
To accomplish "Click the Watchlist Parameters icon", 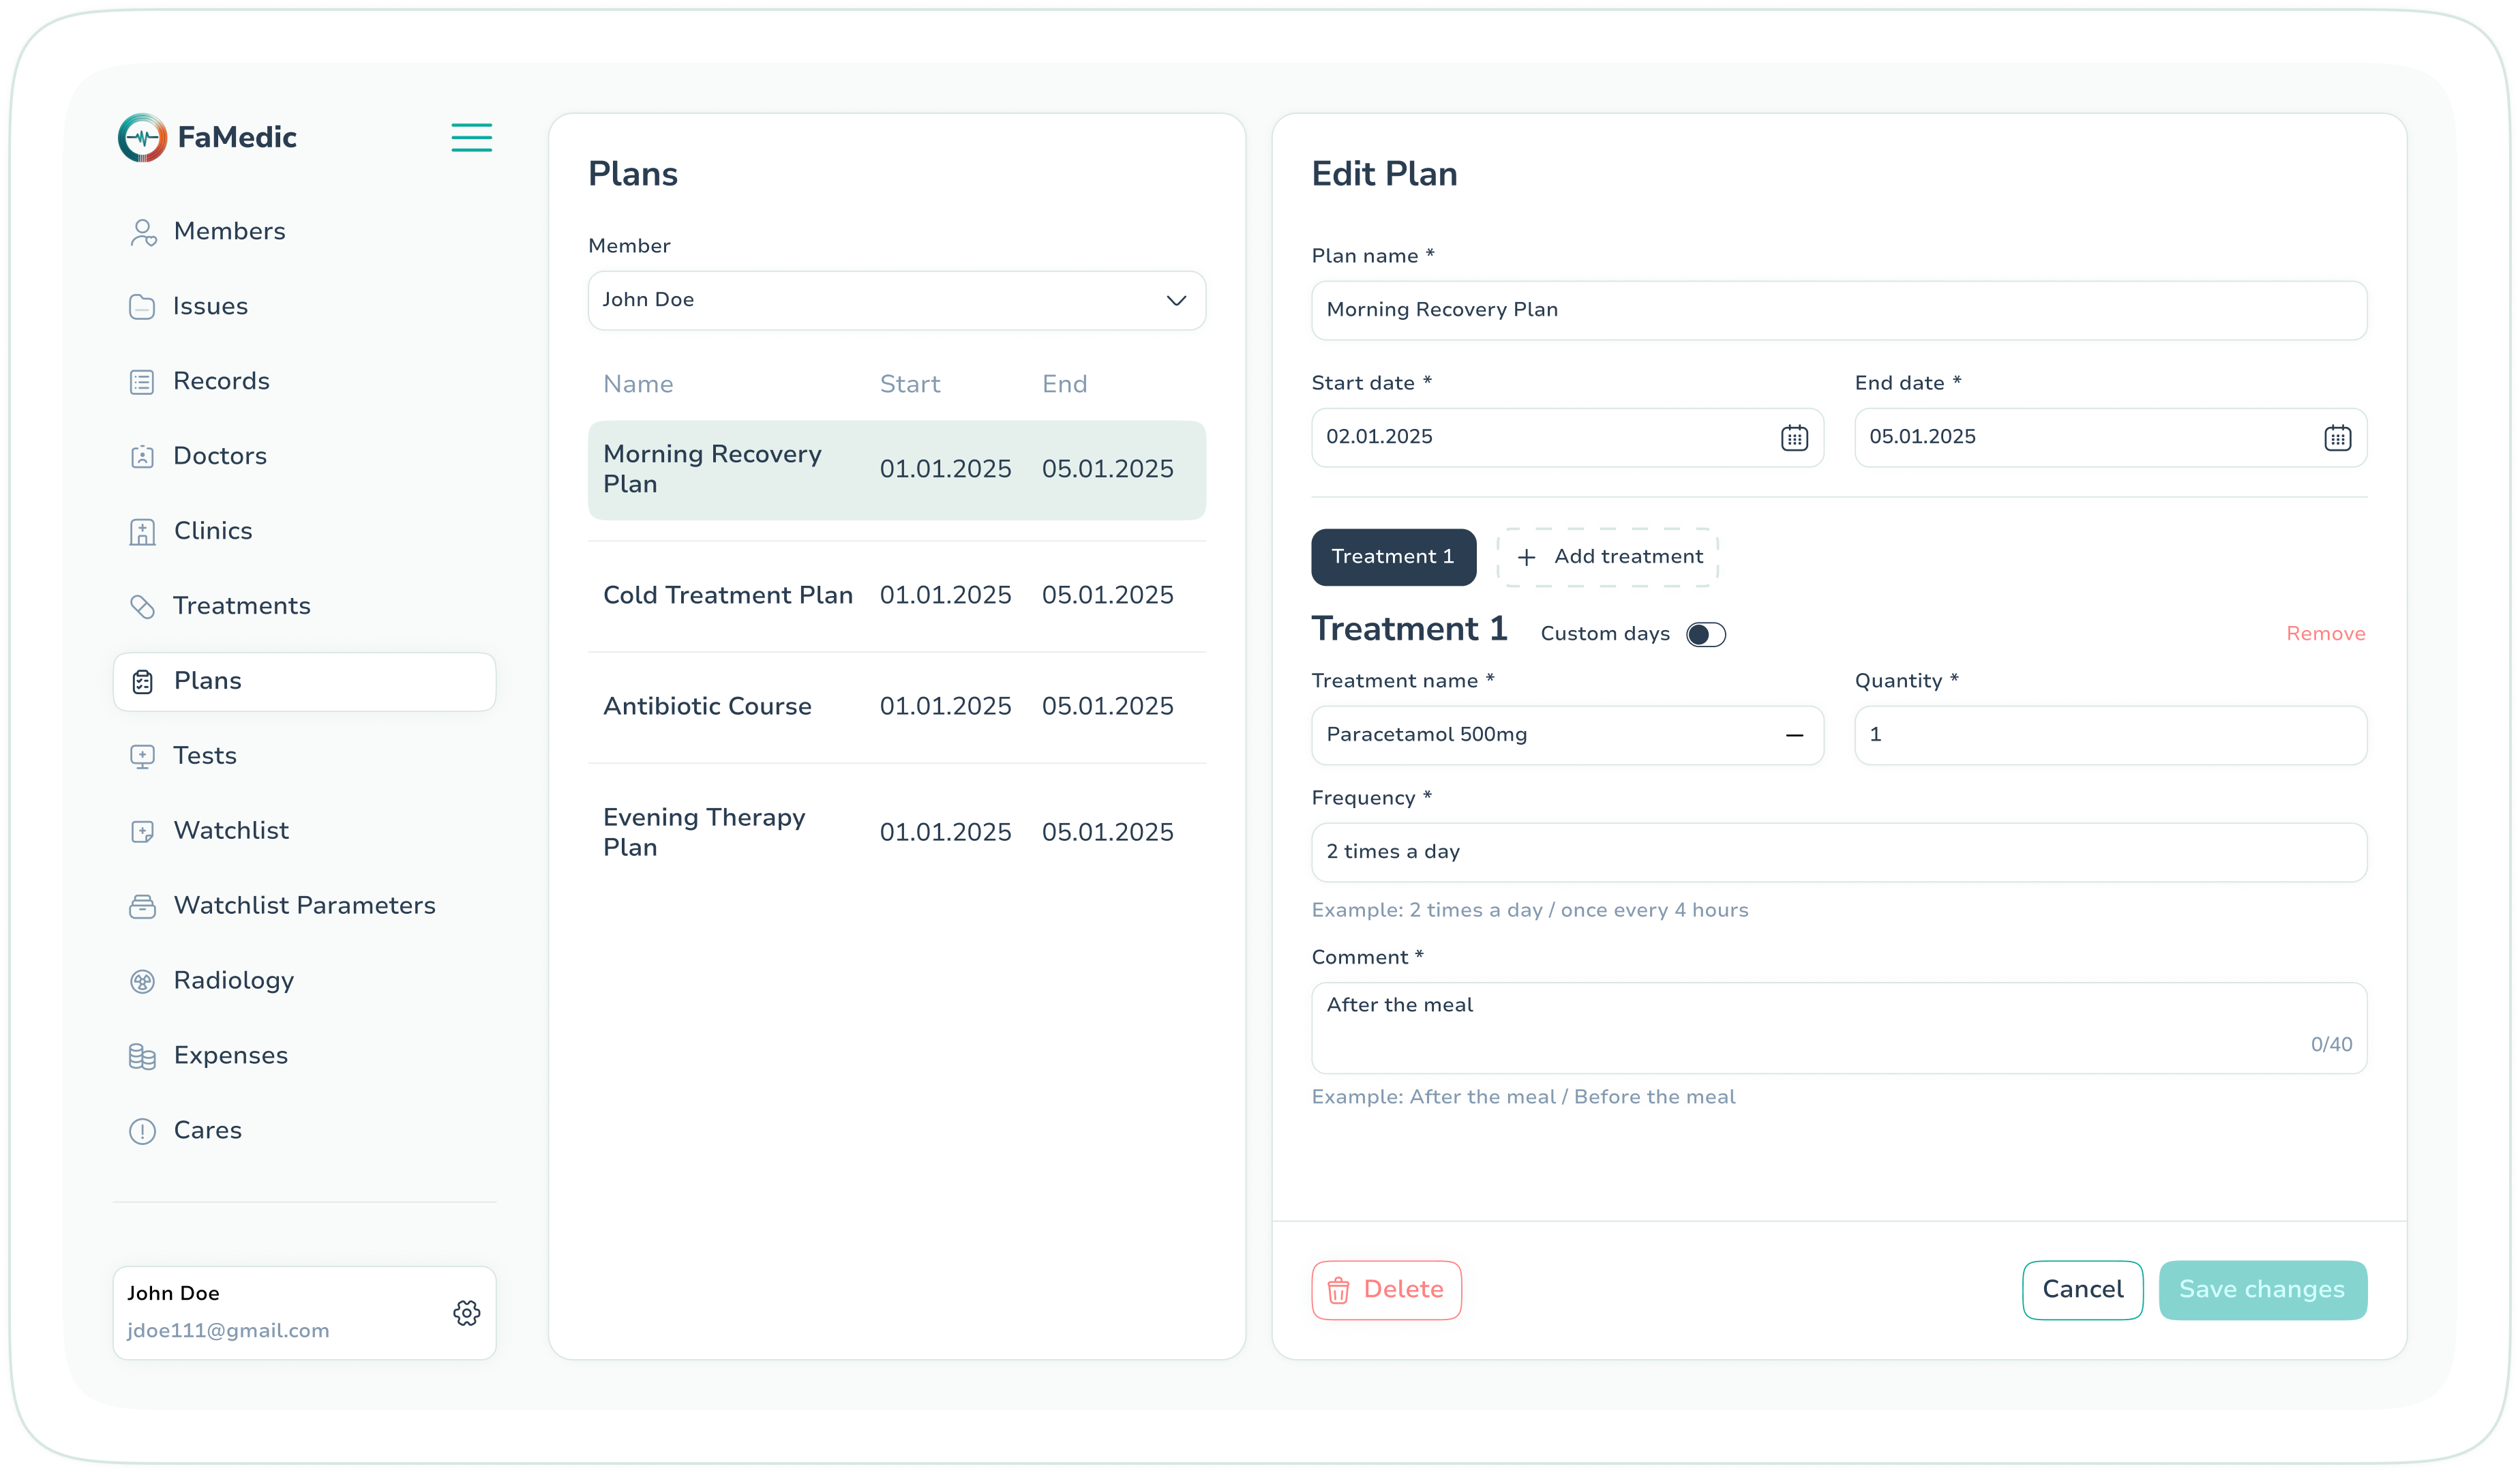I will click(142, 907).
